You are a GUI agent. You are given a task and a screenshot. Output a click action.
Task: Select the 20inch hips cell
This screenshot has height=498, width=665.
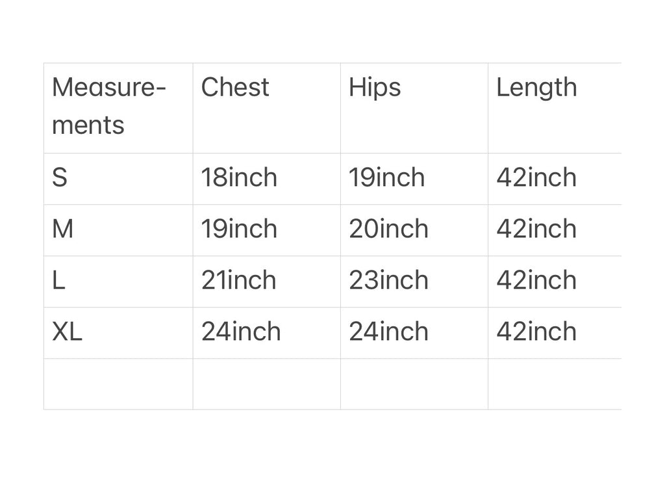click(414, 230)
